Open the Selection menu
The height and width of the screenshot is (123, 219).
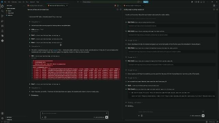pyautogui.click(x=14, y=2)
